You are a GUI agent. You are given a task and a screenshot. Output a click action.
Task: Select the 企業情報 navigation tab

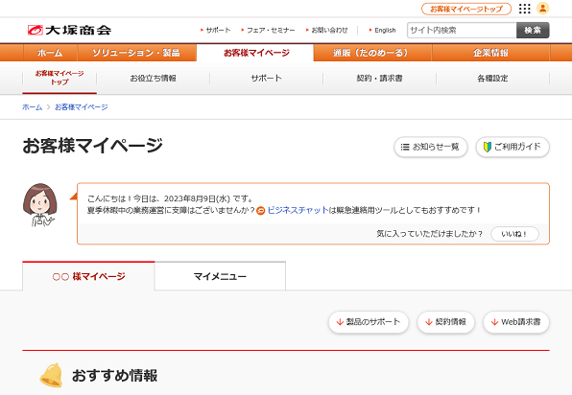[x=490, y=53]
